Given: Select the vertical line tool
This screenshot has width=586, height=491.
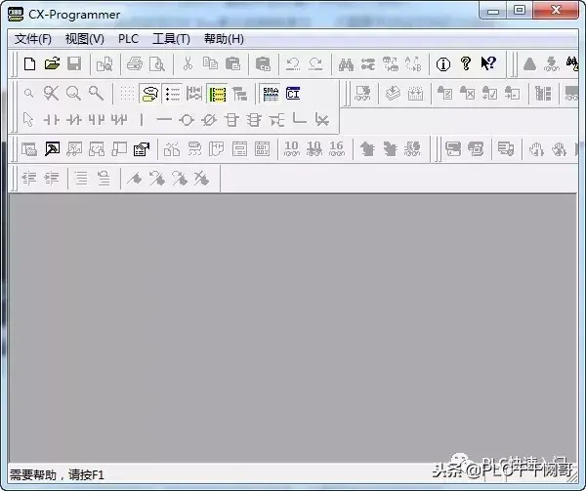Looking at the screenshot, I should click(x=142, y=120).
